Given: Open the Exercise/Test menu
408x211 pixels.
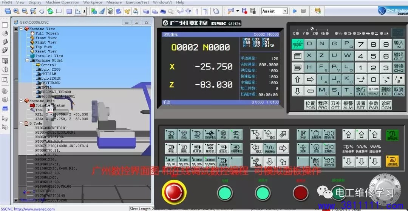Looking at the screenshot, I should (x=138, y=2).
